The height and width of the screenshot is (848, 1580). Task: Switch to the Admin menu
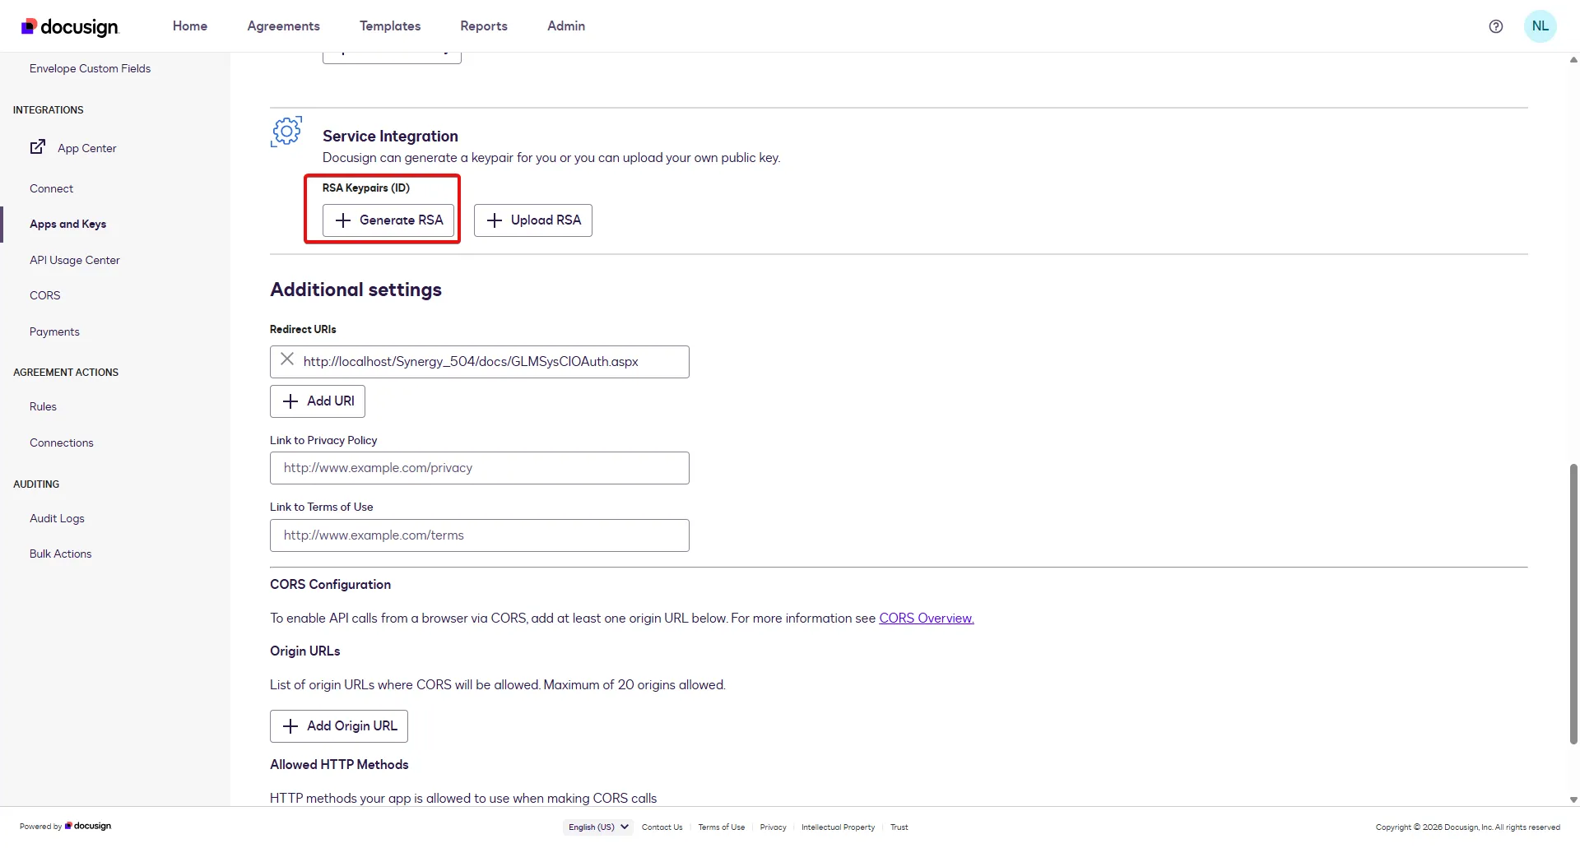click(565, 25)
